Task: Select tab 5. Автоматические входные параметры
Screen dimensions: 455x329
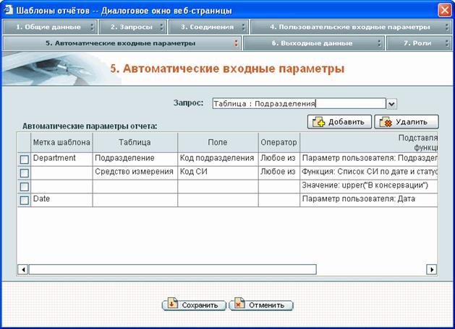Action: (122, 43)
